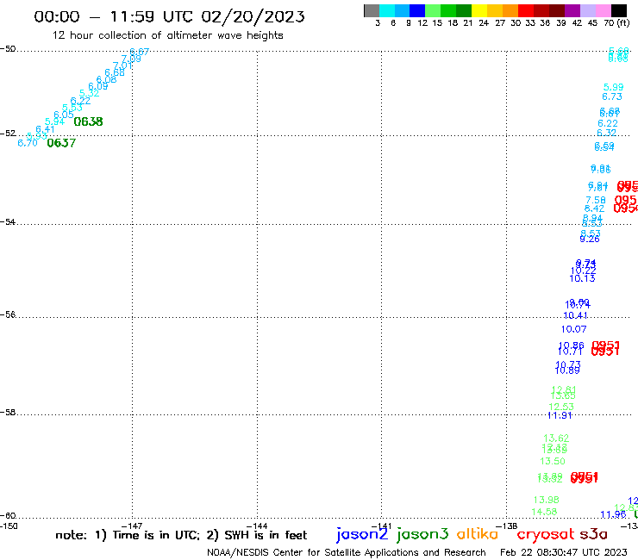Click the 13.62 wave height reading
This screenshot has height=560, width=638.
point(556,438)
